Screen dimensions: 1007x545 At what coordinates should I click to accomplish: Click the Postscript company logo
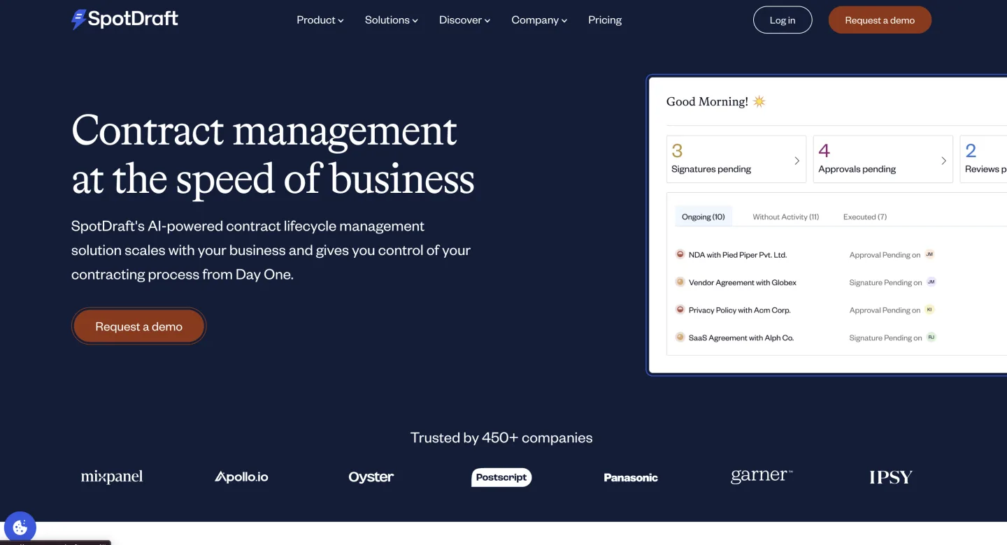pos(501,477)
